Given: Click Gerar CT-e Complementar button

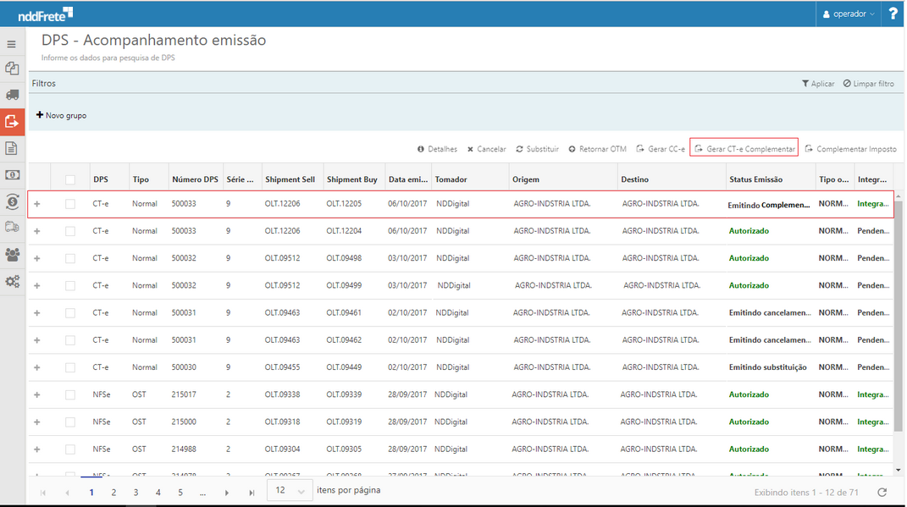Looking at the screenshot, I should click(744, 149).
